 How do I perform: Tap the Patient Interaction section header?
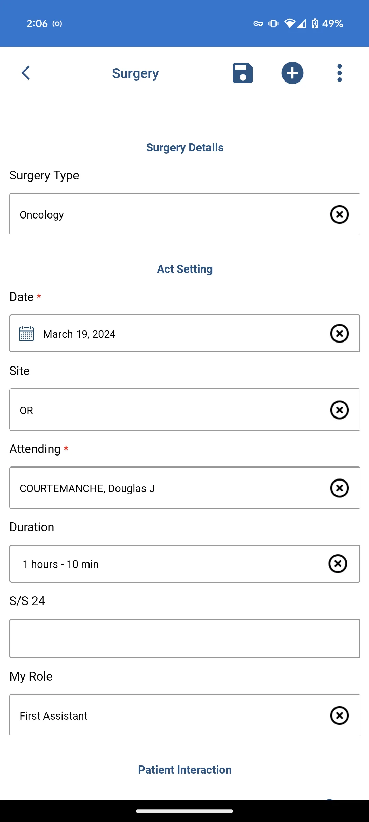pyautogui.click(x=185, y=770)
